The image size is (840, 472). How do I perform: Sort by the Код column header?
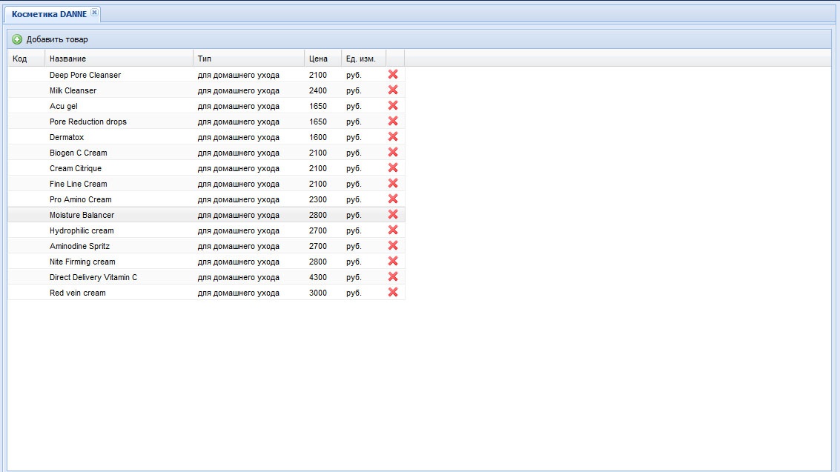26,59
